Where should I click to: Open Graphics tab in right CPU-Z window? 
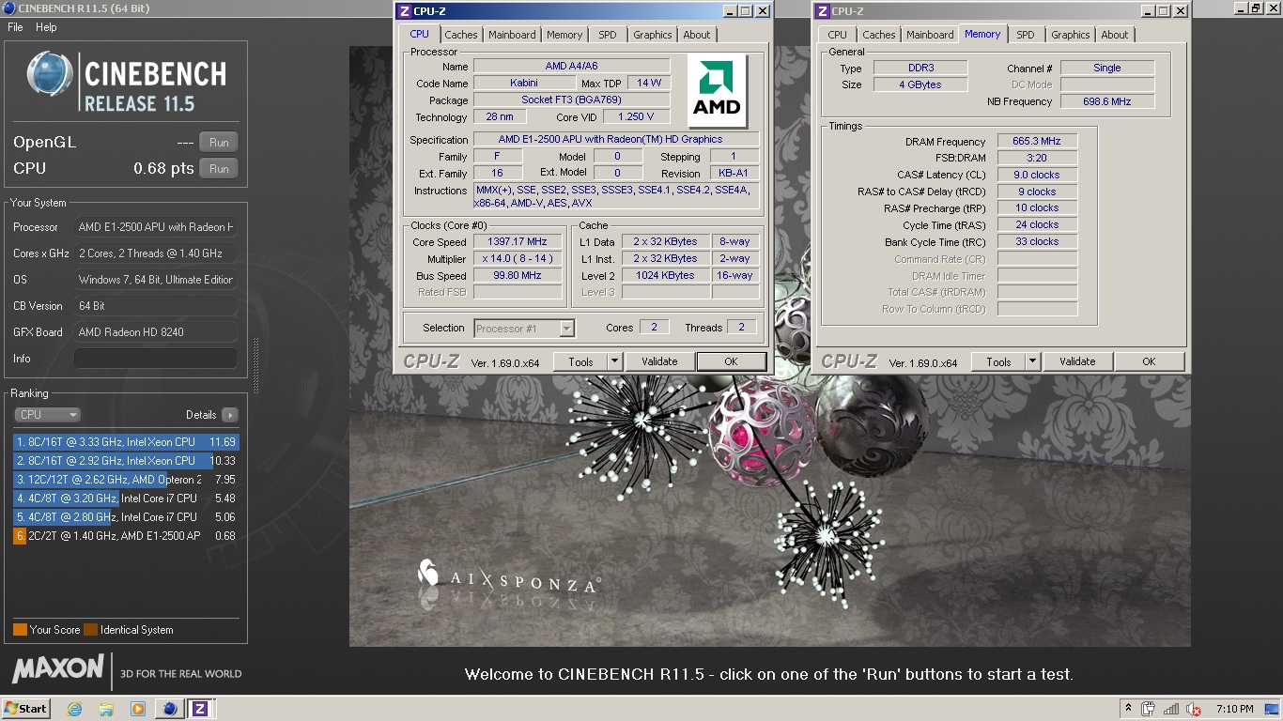coord(1070,35)
